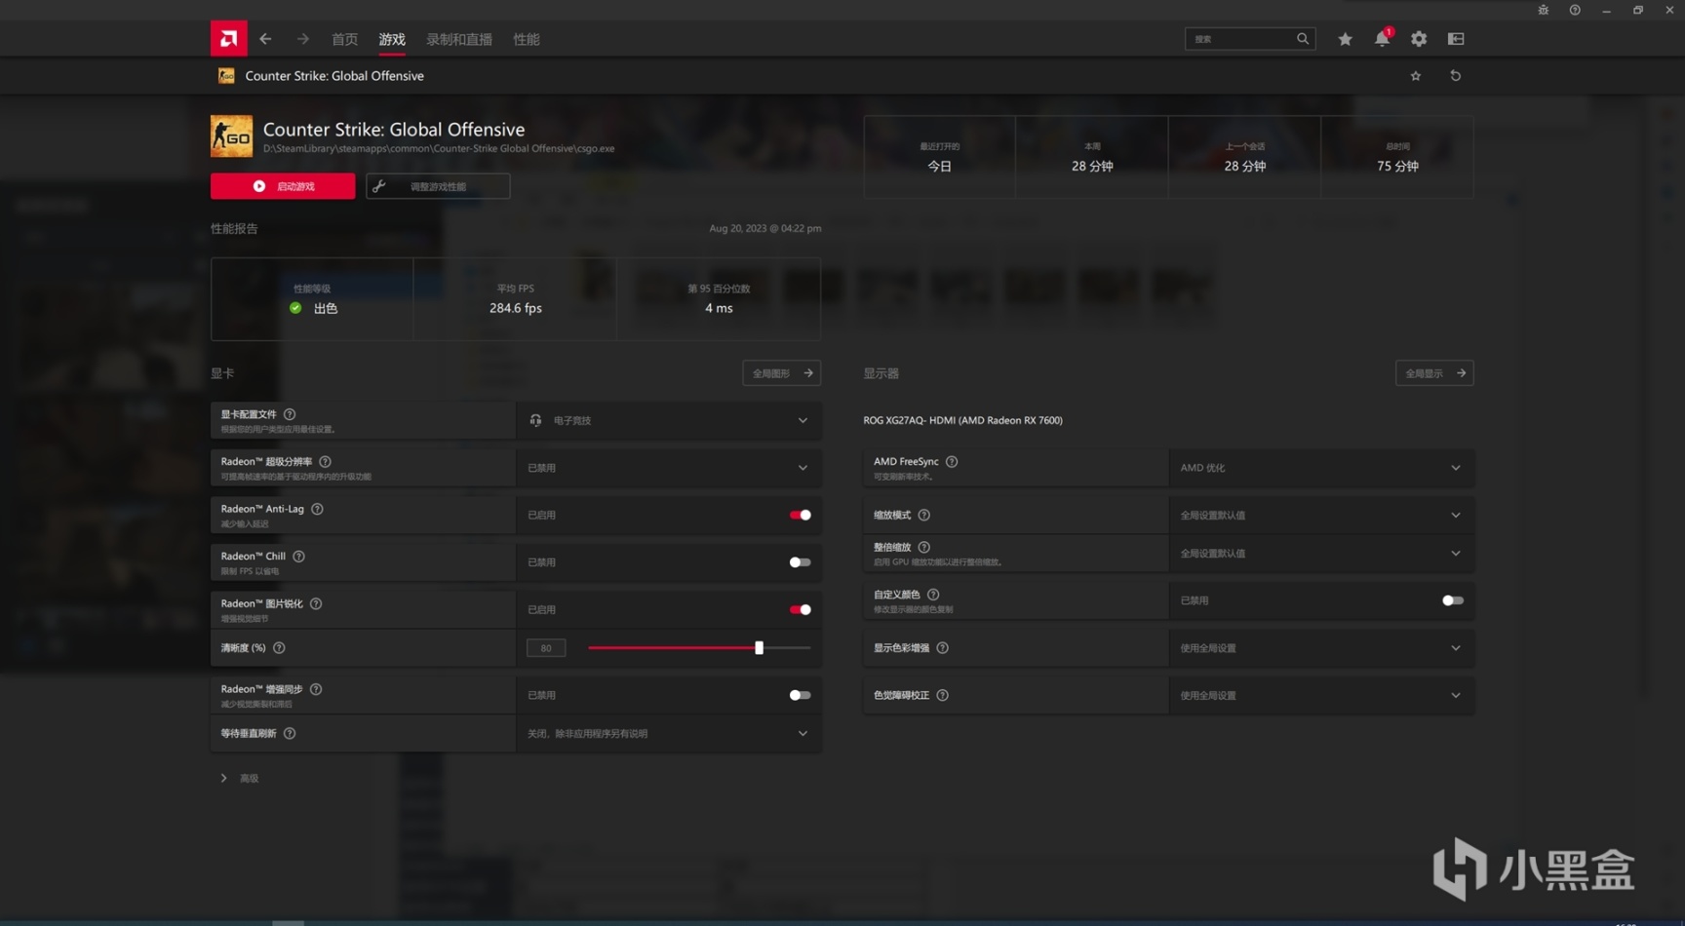Viewport: 1685px width, 926px height.
Task: Switch on the 自定义颜色 toggle
Action: (1453, 600)
